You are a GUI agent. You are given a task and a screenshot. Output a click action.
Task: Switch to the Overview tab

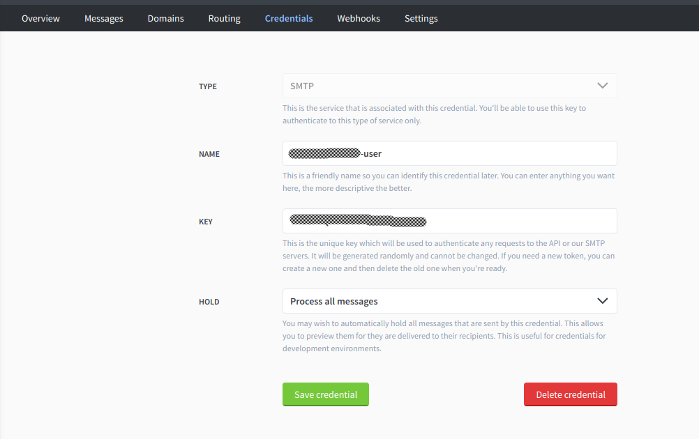(40, 18)
